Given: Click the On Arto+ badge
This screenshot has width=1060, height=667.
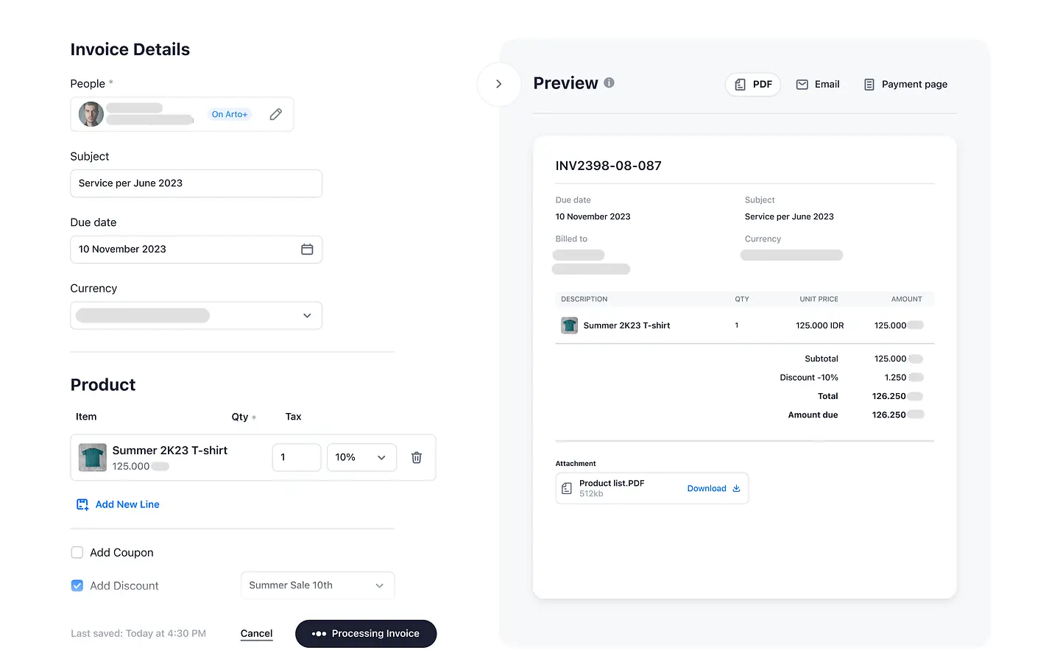Looking at the screenshot, I should click(x=230, y=114).
